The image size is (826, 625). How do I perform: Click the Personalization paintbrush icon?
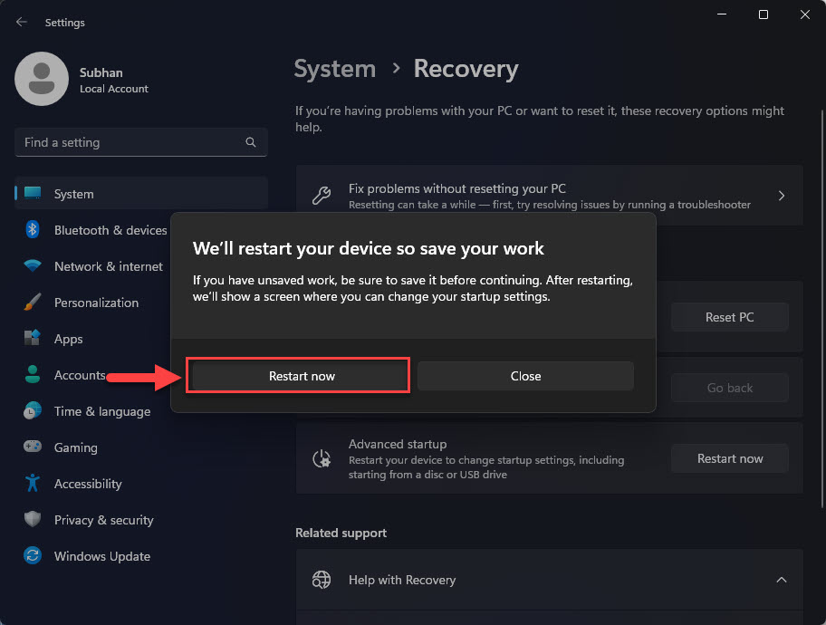(x=33, y=303)
